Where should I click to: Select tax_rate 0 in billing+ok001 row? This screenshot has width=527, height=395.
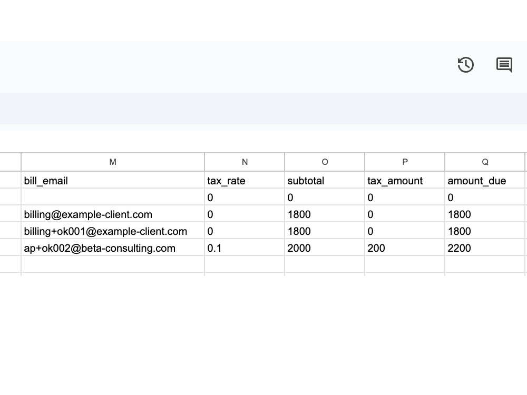click(245, 231)
